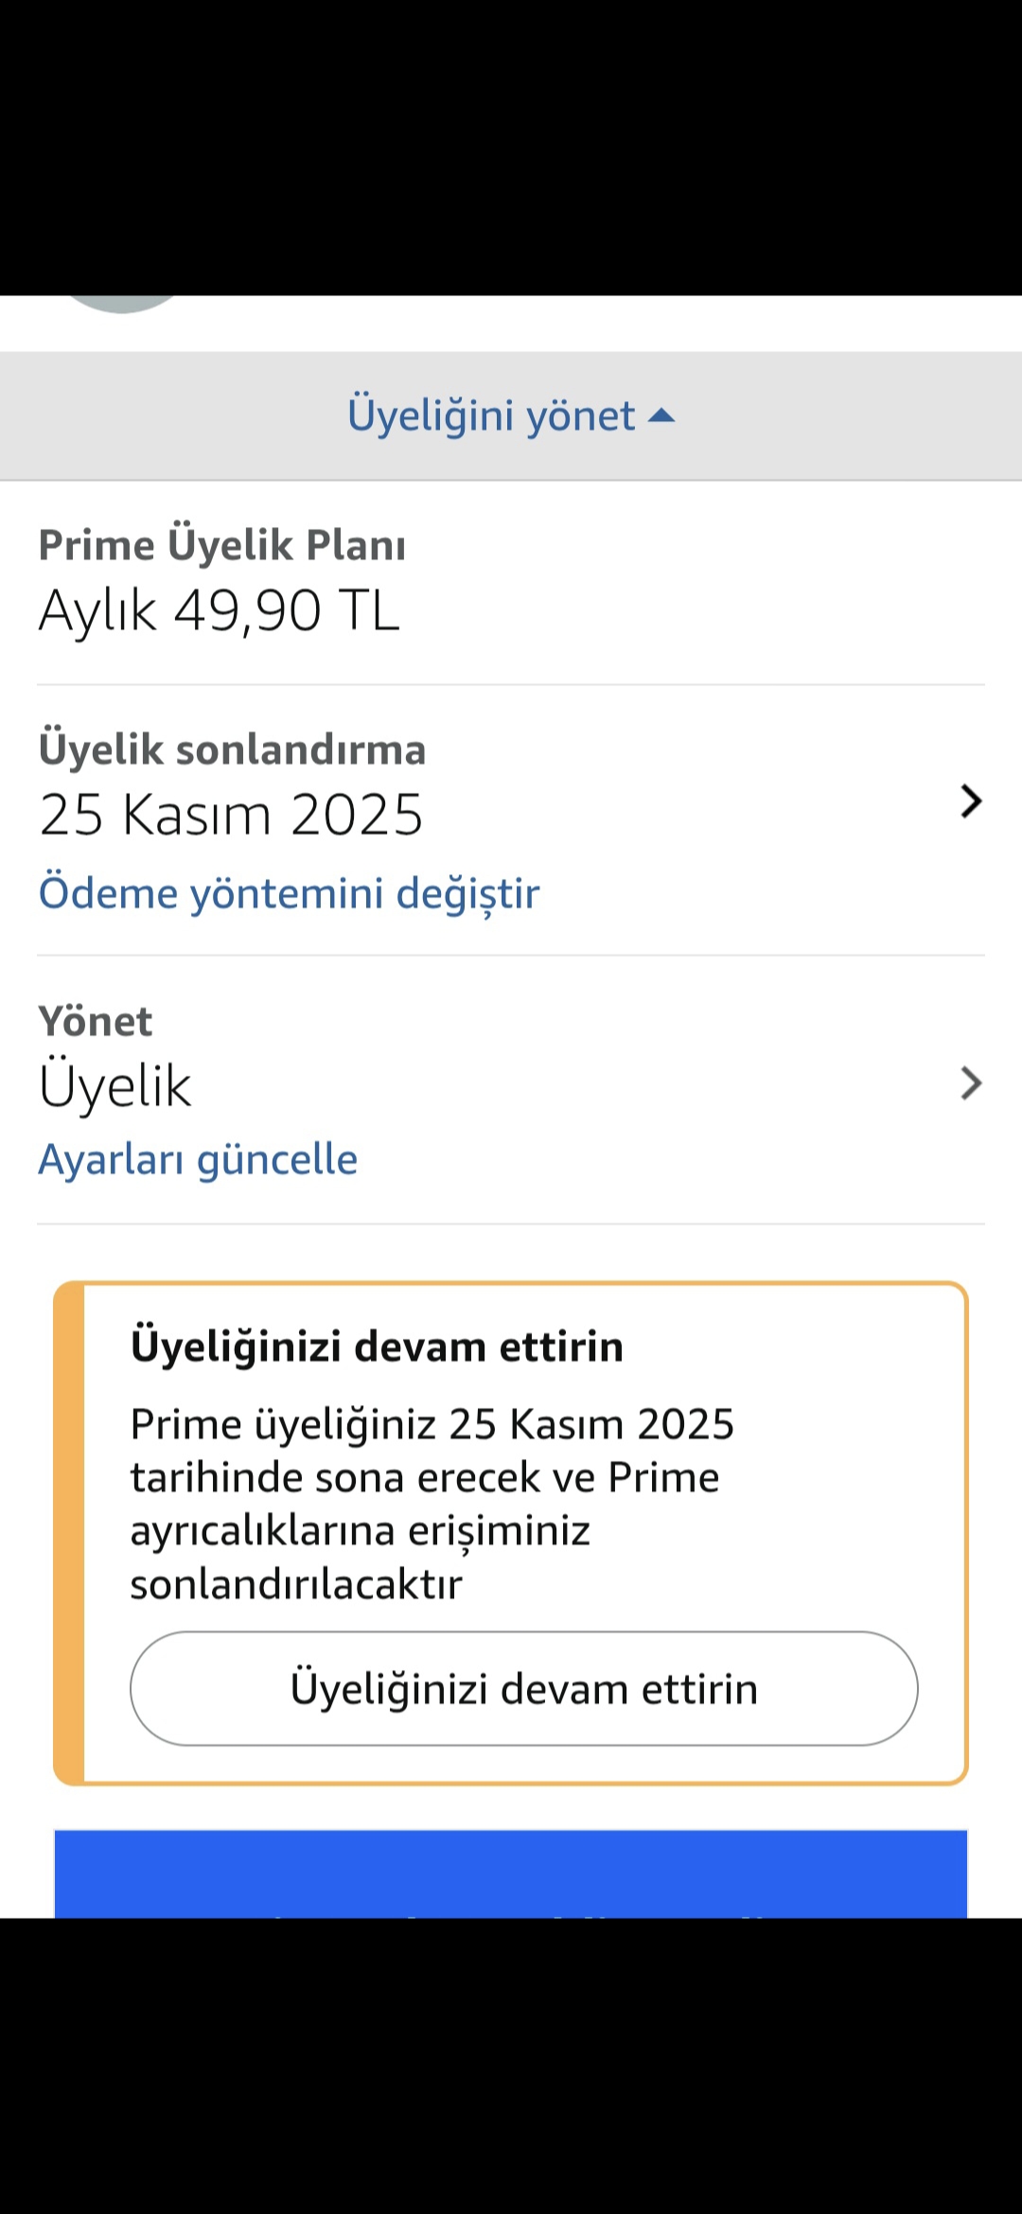Open the Üyelik entry under Yönet

pos(115,1085)
